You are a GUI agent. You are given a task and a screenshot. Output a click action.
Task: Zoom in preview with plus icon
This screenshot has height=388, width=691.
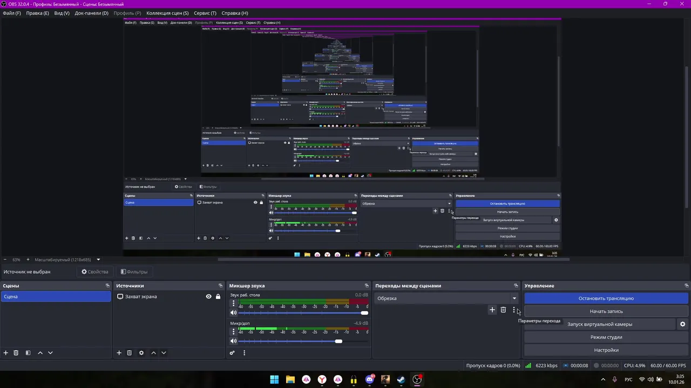[x=28, y=260]
